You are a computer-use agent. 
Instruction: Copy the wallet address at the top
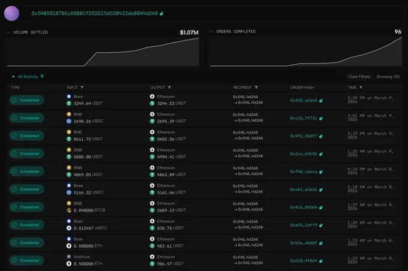pyautogui.click(x=161, y=14)
